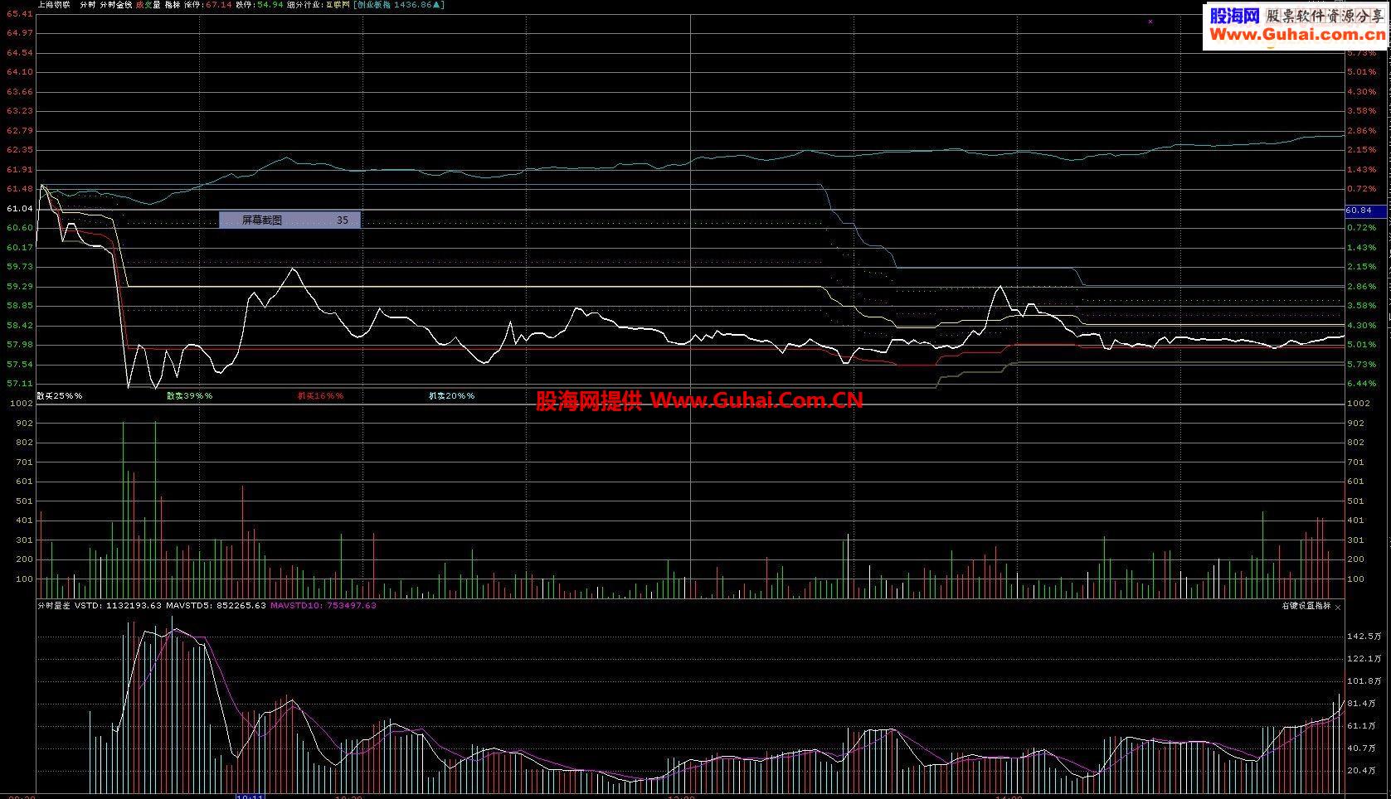This screenshot has height=799, width=1391.
Task: Click the 上海钢联 stock name label
Action: point(54,4)
